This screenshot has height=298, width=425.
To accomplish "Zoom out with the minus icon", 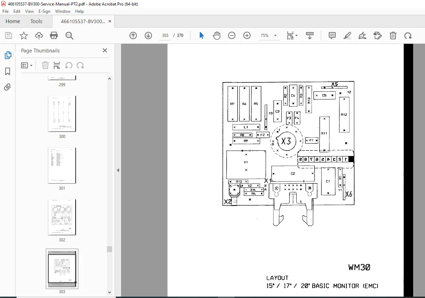I will coord(232,36).
